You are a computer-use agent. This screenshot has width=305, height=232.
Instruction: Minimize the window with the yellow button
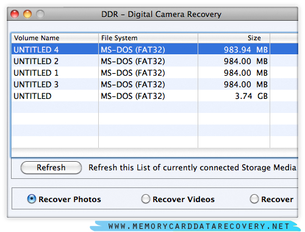27,14
